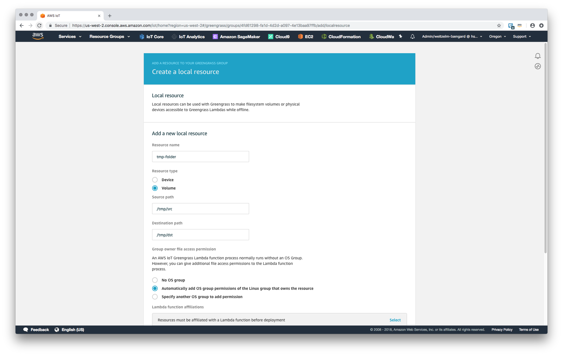Viewport: 563px width, 356px height.
Task: Open the Admin account dropdown
Action: pos(452,37)
